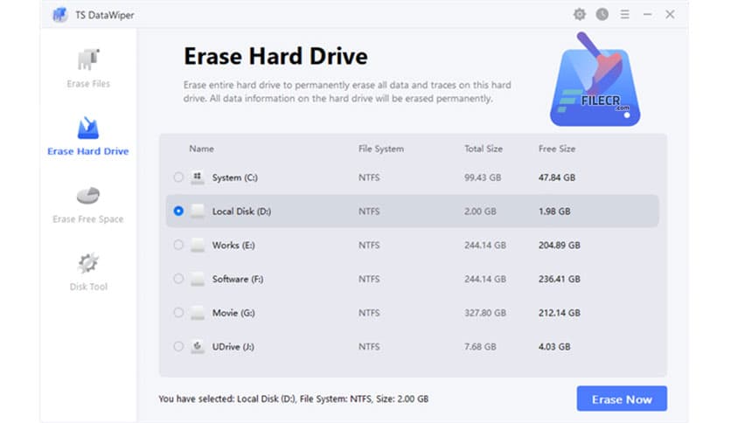Viewport: 731px width, 423px height.
Task: Click the 1.98 GB free size value
Action: tap(554, 211)
